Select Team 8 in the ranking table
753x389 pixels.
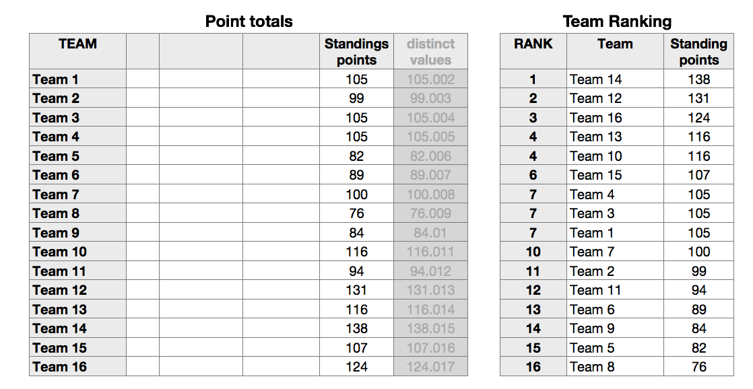(x=586, y=367)
